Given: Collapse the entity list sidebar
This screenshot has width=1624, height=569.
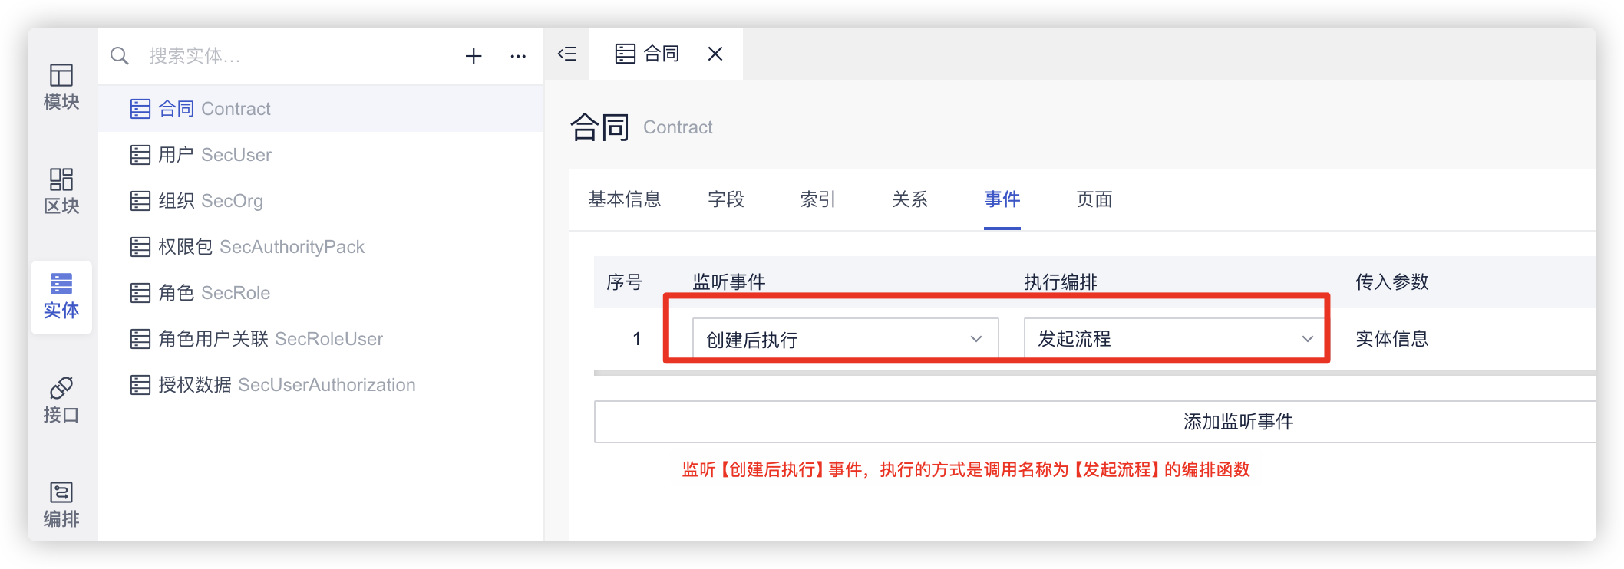Looking at the screenshot, I should point(567,54).
